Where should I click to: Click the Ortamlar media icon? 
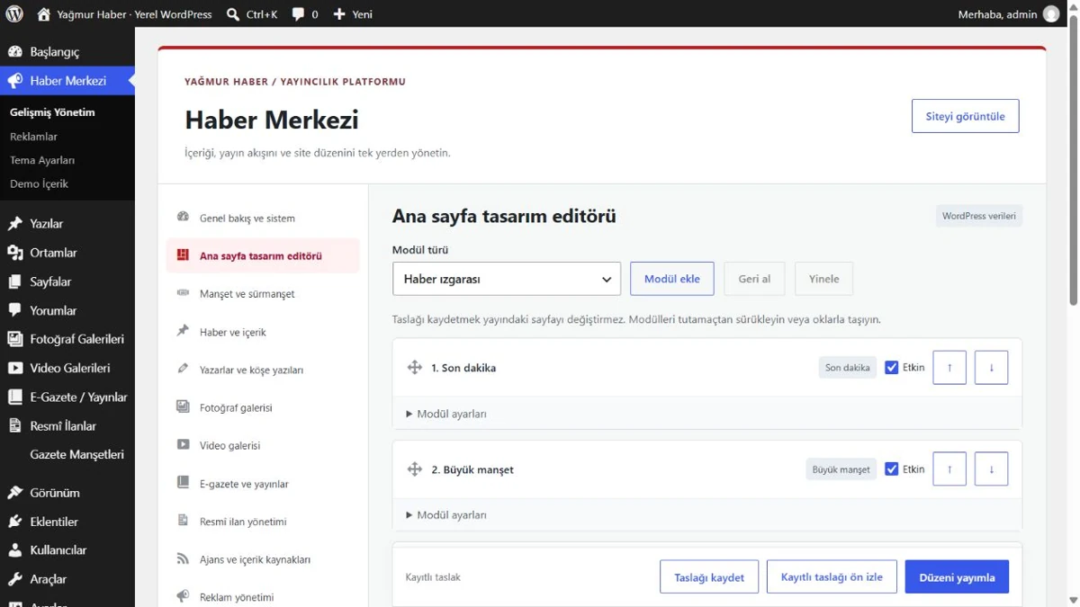pyautogui.click(x=15, y=253)
